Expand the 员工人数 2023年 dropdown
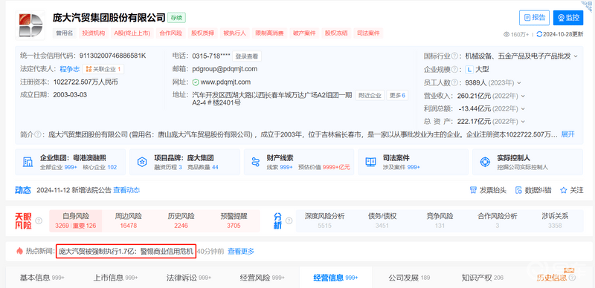595x288 pixels. pos(519,82)
